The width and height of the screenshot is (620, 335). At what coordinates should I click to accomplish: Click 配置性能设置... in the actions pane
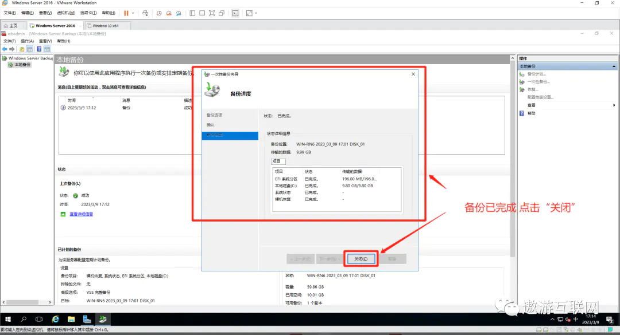(541, 97)
